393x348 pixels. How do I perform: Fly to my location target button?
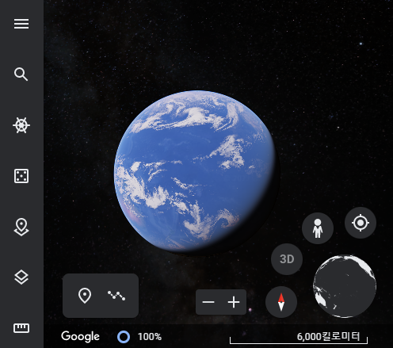click(x=361, y=223)
